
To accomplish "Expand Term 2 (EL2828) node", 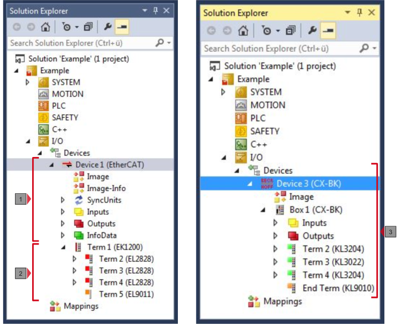I will pos(75,259).
